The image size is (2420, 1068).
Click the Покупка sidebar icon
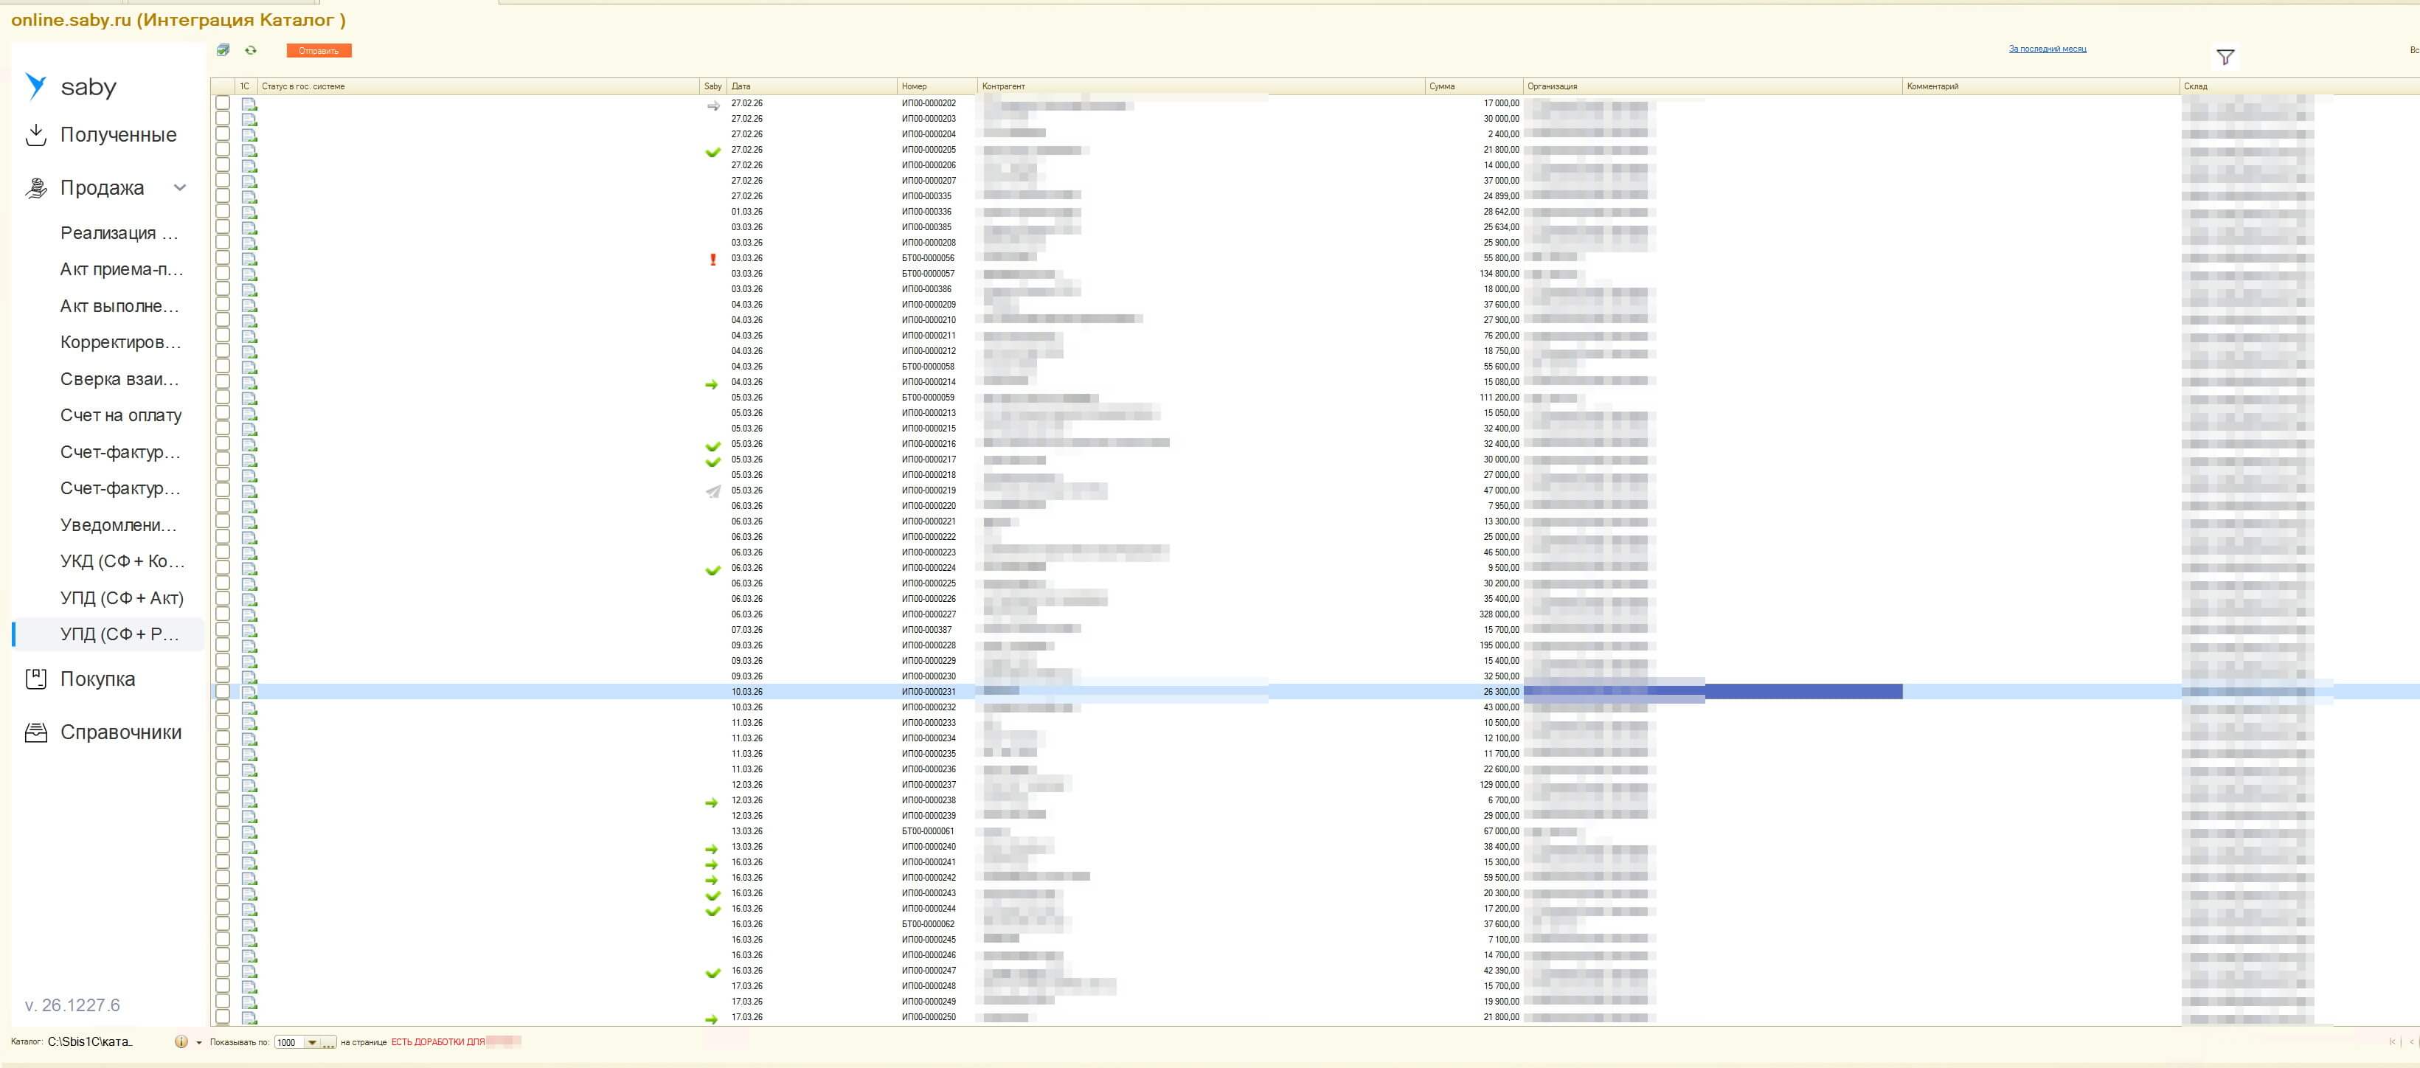(x=35, y=679)
